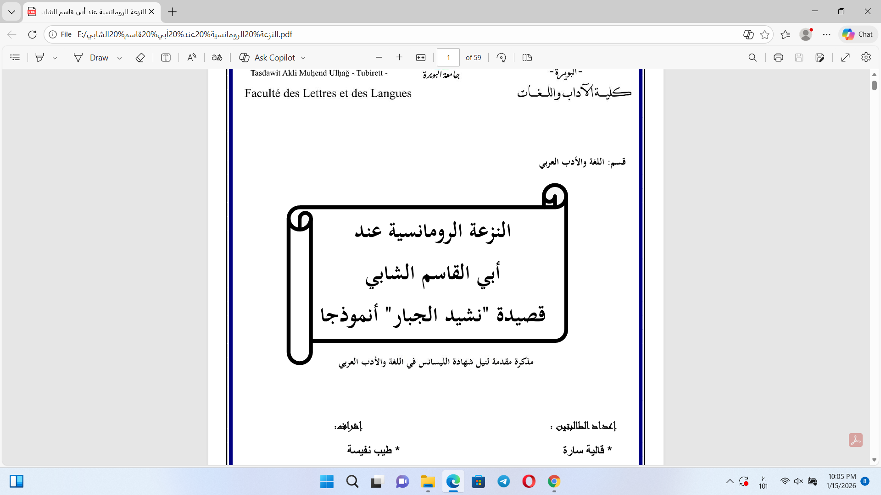
Task: Open the Favorites list
Action: point(785,34)
